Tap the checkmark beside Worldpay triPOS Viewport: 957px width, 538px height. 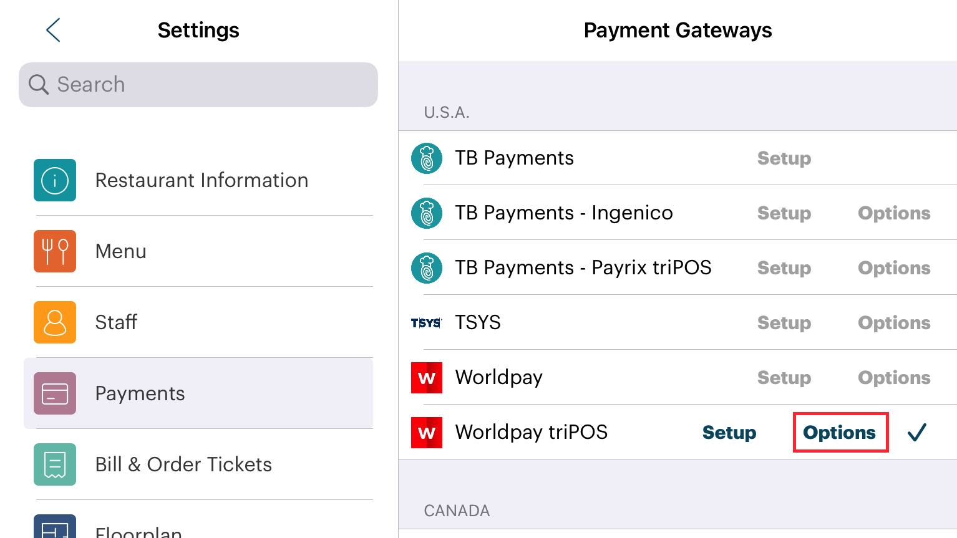[917, 432]
